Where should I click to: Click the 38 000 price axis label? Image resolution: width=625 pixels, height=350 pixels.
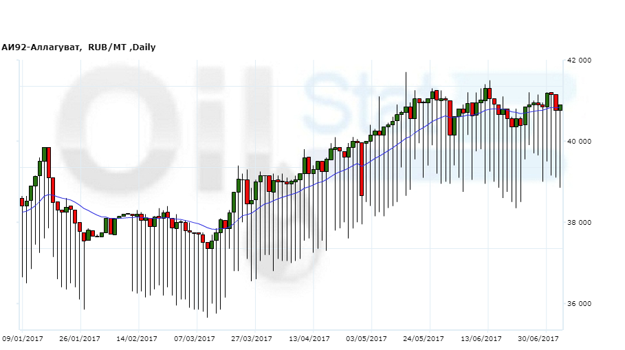578,223
